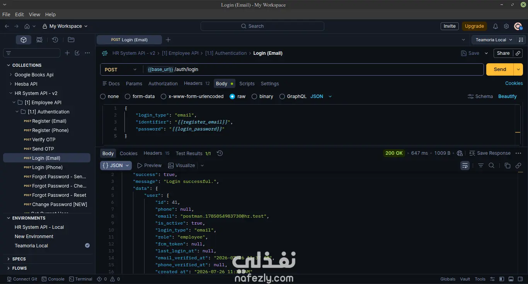
Task: Switch to the Params request tab
Action: pos(134,84)
